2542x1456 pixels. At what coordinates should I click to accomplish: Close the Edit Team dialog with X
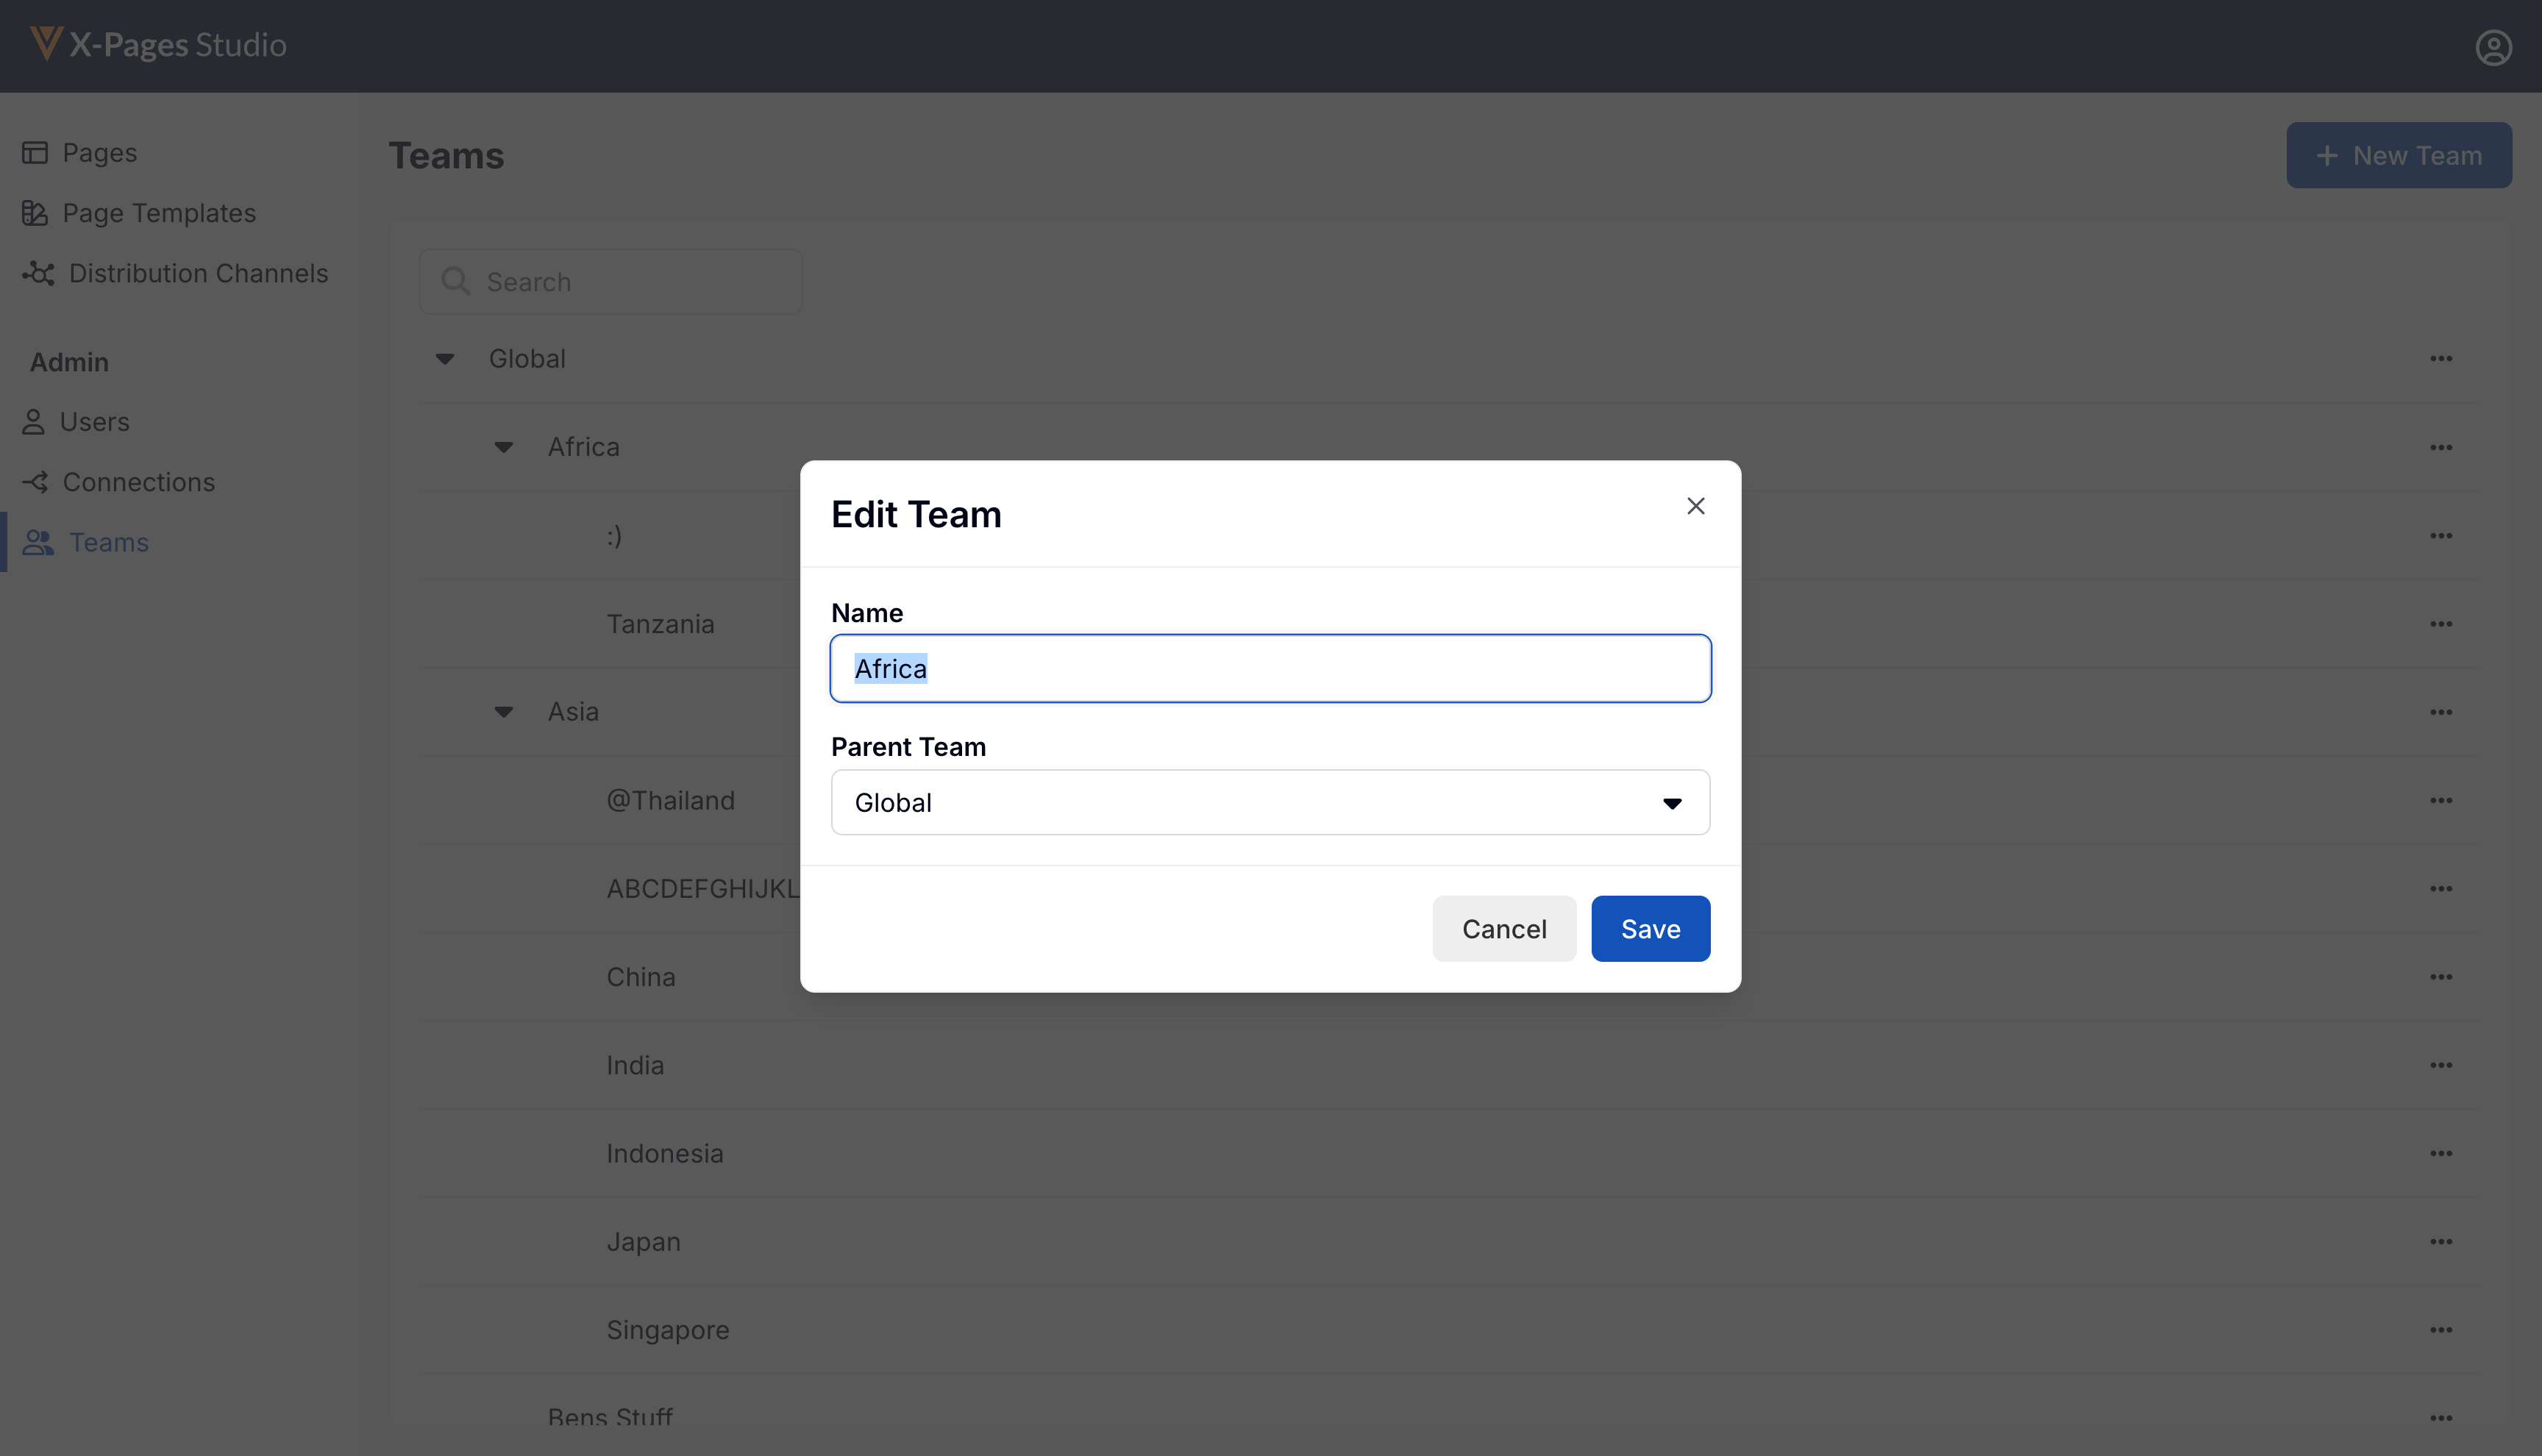(x=1695, y=506)
